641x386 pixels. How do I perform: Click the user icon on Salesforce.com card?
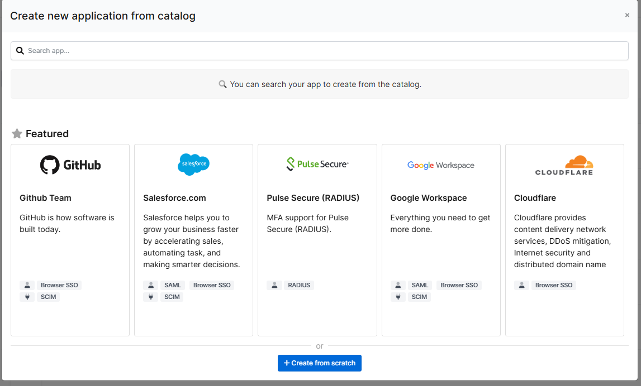150,285
